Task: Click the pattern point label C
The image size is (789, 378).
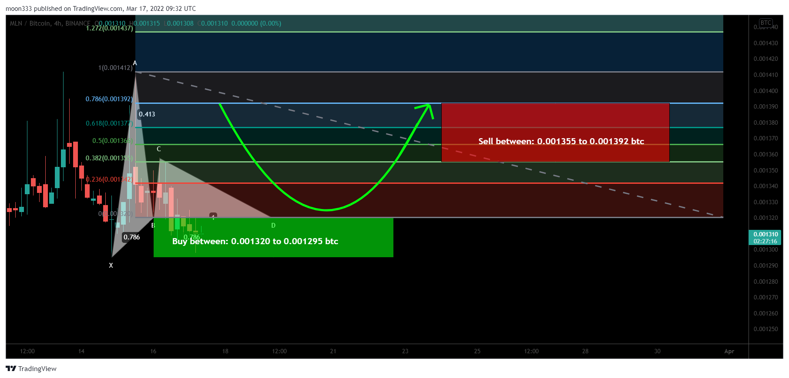Action: pyautogui.click(x=159, y=149)
